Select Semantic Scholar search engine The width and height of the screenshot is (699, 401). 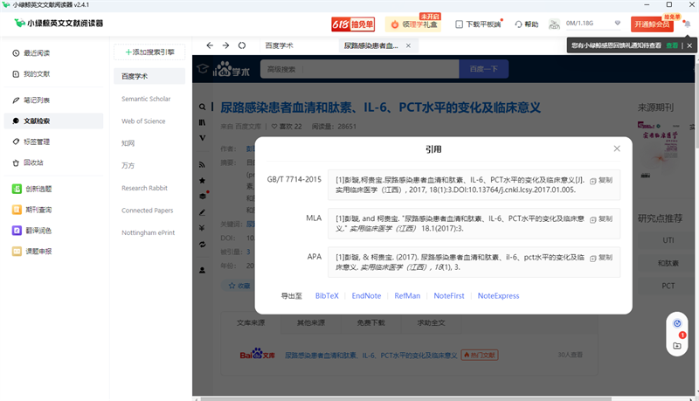point(146,99)
